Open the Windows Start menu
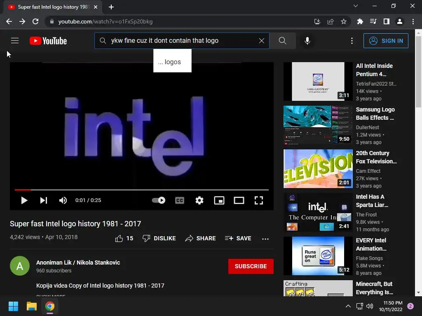422x316 pixels. tap(13, 306)
